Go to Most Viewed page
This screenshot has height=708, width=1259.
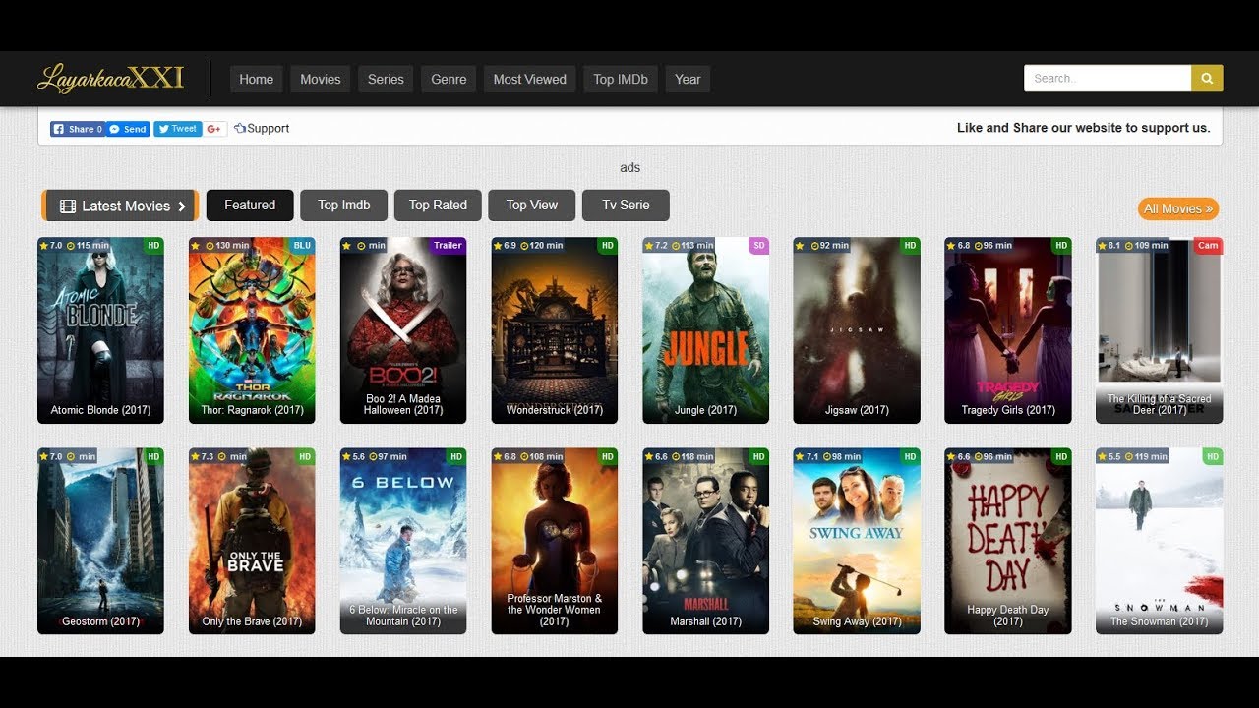(530, 80)
